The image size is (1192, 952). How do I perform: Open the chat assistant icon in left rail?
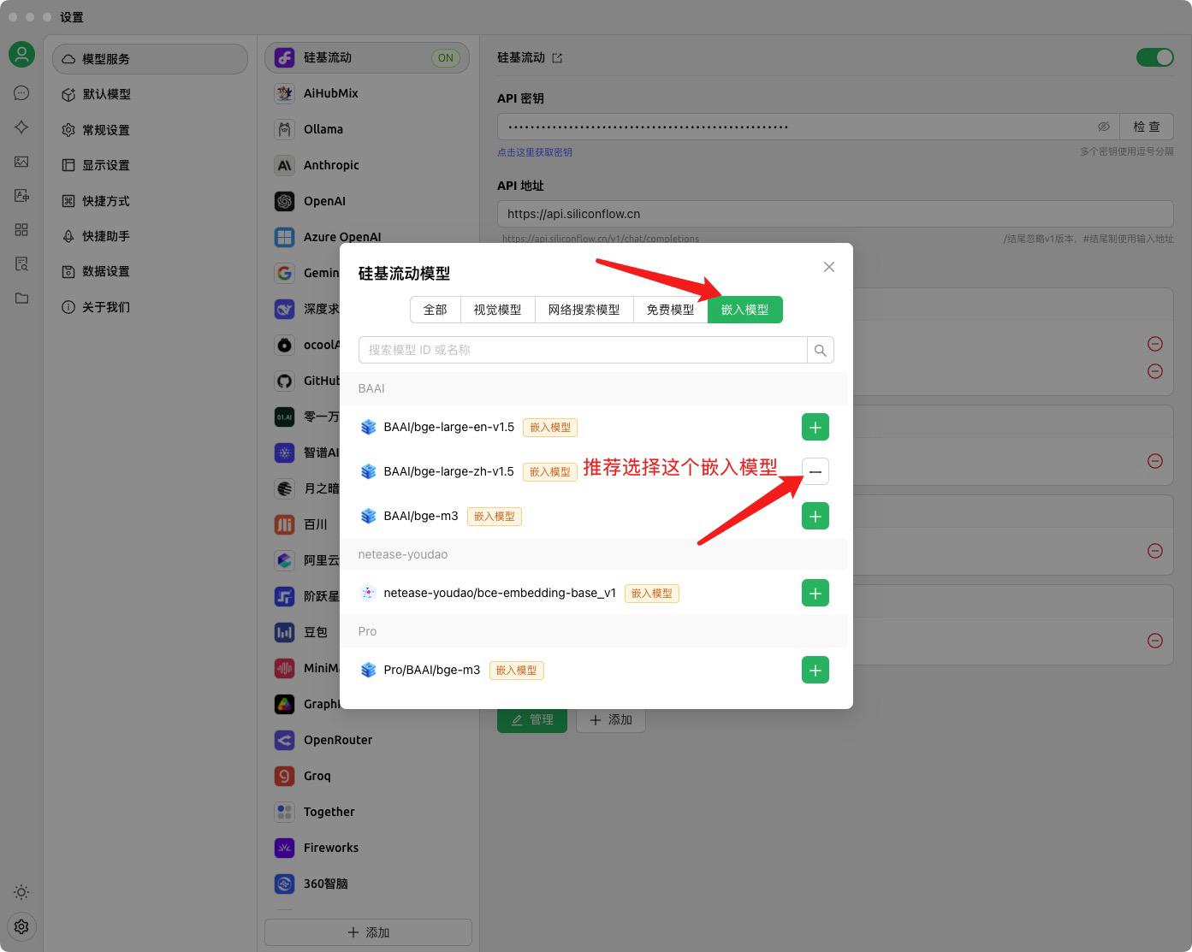pyautogui.click(x=21, y=93)
